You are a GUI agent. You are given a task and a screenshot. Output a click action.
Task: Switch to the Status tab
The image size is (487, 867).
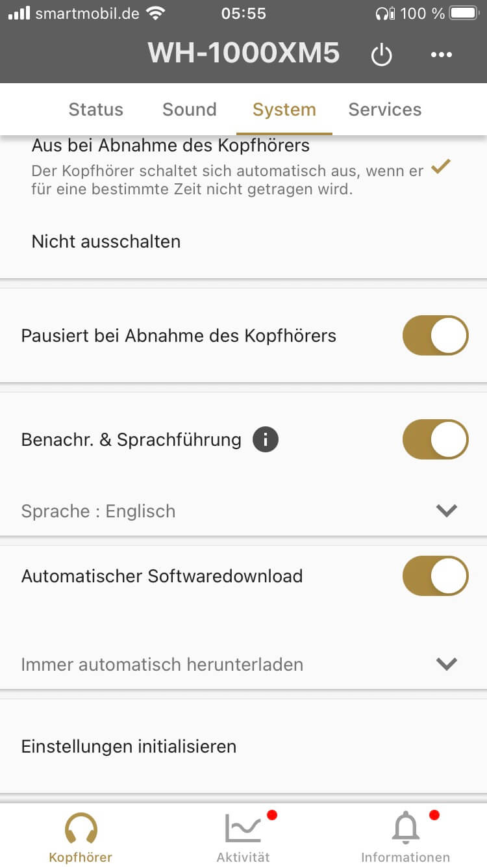pyautogui.click(x=95, y=109)
